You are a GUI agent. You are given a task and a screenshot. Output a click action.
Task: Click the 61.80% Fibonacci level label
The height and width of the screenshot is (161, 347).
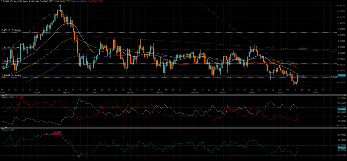coord(11,75)
